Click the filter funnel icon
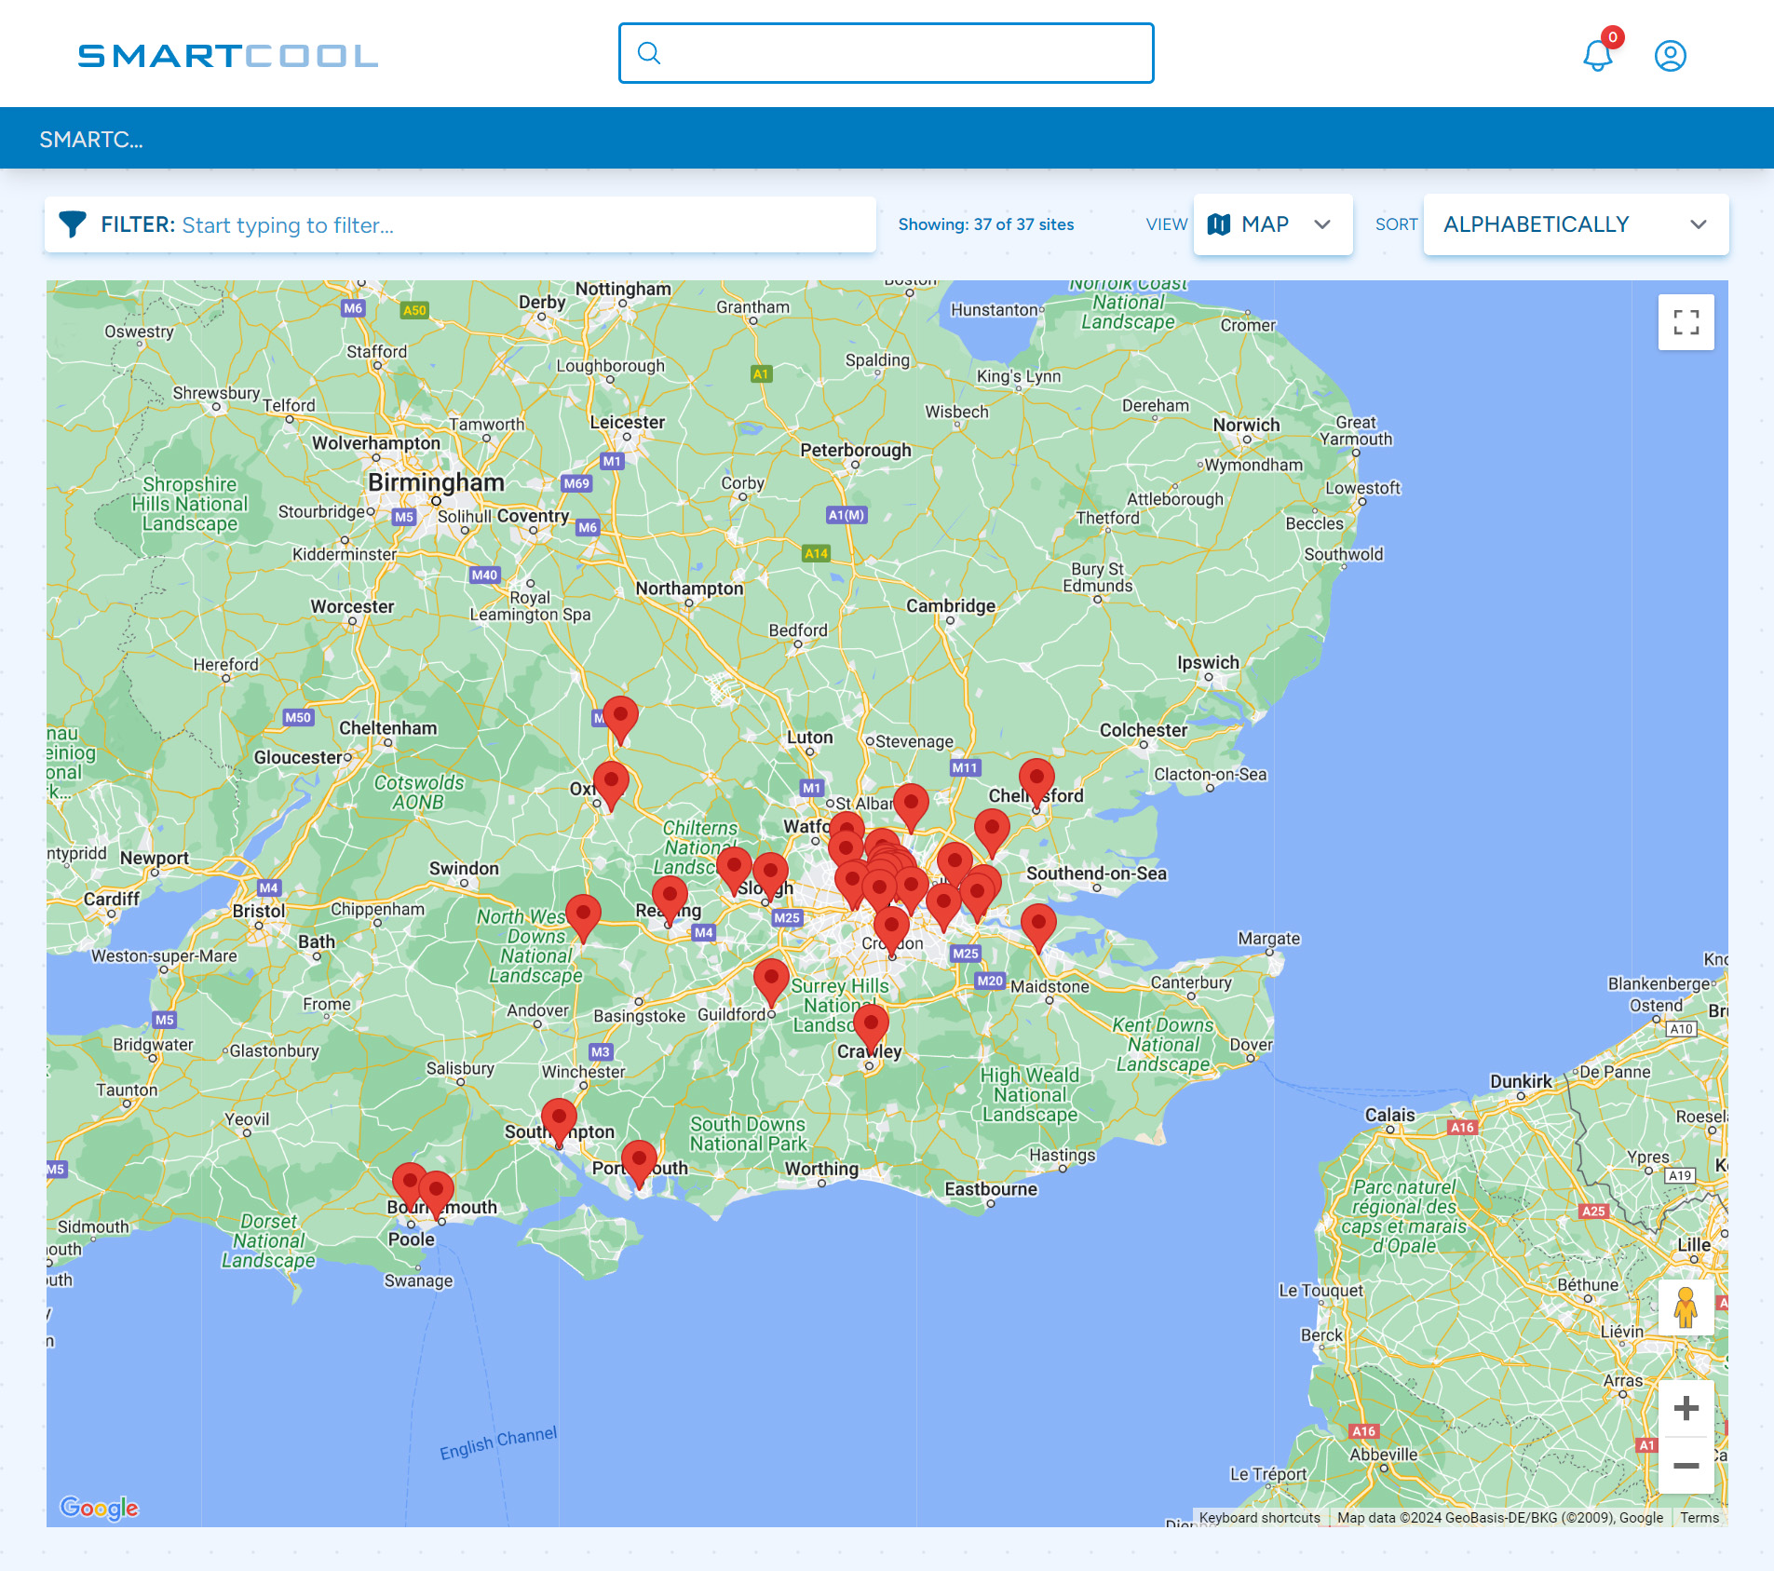 tap(73, 224)
